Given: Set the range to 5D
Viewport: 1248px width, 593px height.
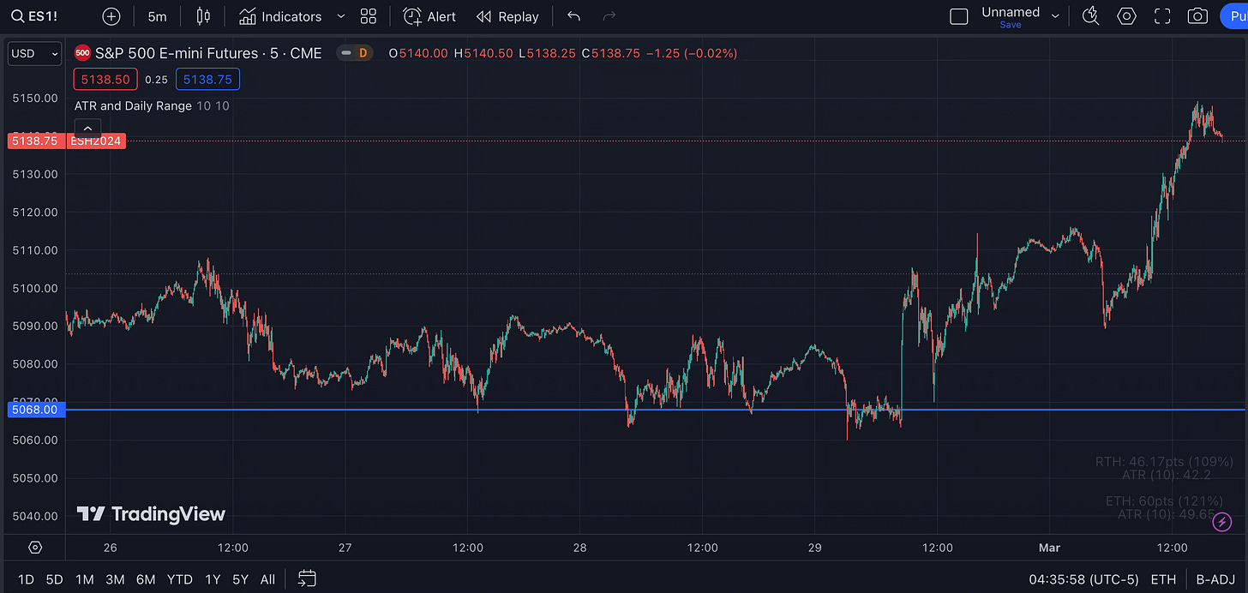Looking at the screenshot, I should pyautogui.click(x=54, y=579).
